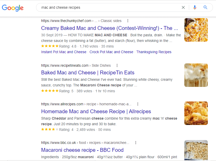Open Baked Mac and Cheese RecipeTin Eats
Image resolution: width=216 pixels, height=161 pixels.
[88, 73]
